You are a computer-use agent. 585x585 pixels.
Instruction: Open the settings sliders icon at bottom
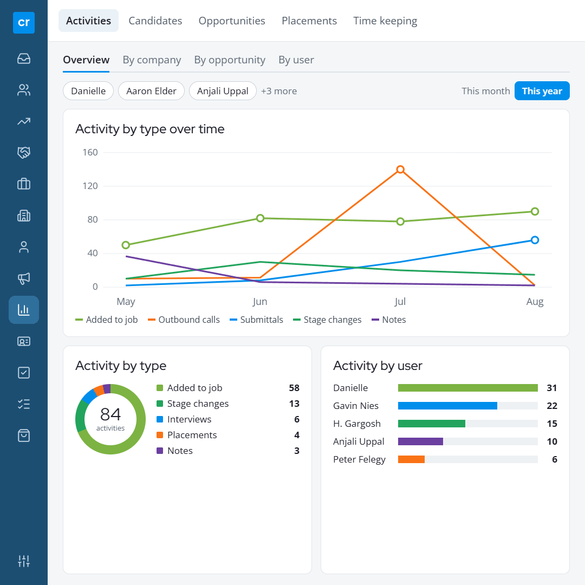(23, 561)
